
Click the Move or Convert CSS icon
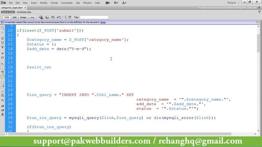click(2, 100)
